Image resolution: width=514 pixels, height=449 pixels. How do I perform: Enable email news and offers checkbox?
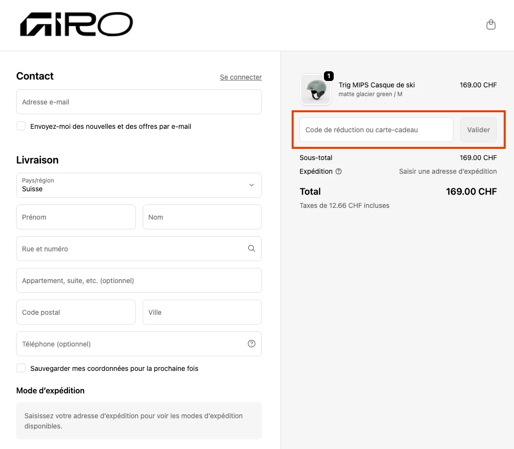click(21, 126)
